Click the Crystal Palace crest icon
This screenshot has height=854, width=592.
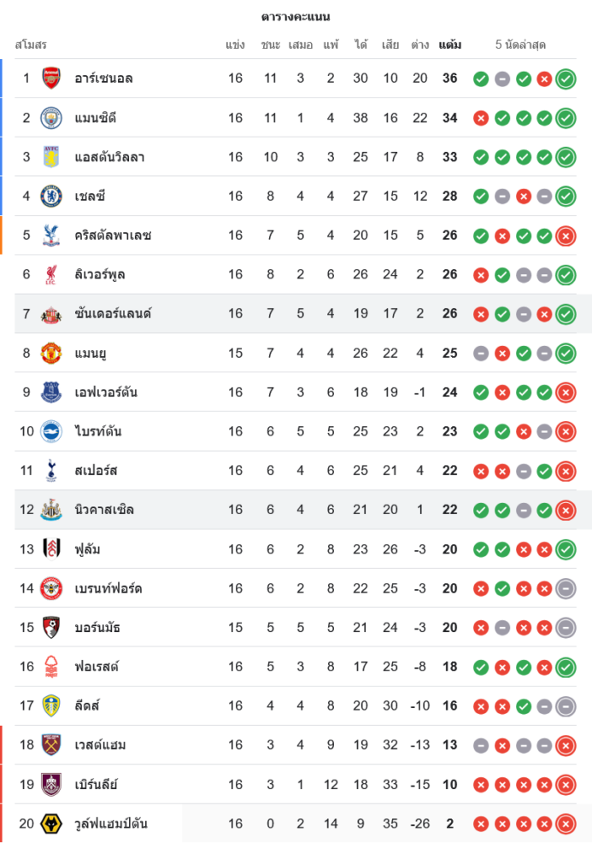pos(51,236)
